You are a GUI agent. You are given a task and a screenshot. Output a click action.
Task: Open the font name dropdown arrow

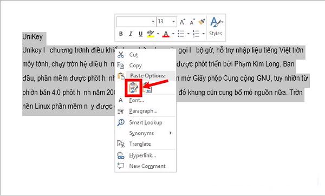coord(153,22)
